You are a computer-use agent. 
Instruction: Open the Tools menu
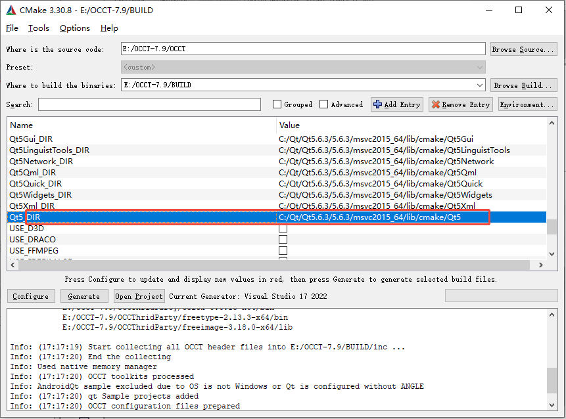point(39,28)
